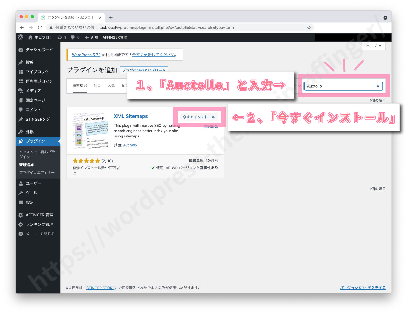This screenshot has height=314, width=407.
Task: Click 今すぐ更新してください link
Action: pyautogui.click(x=154, y=55)
